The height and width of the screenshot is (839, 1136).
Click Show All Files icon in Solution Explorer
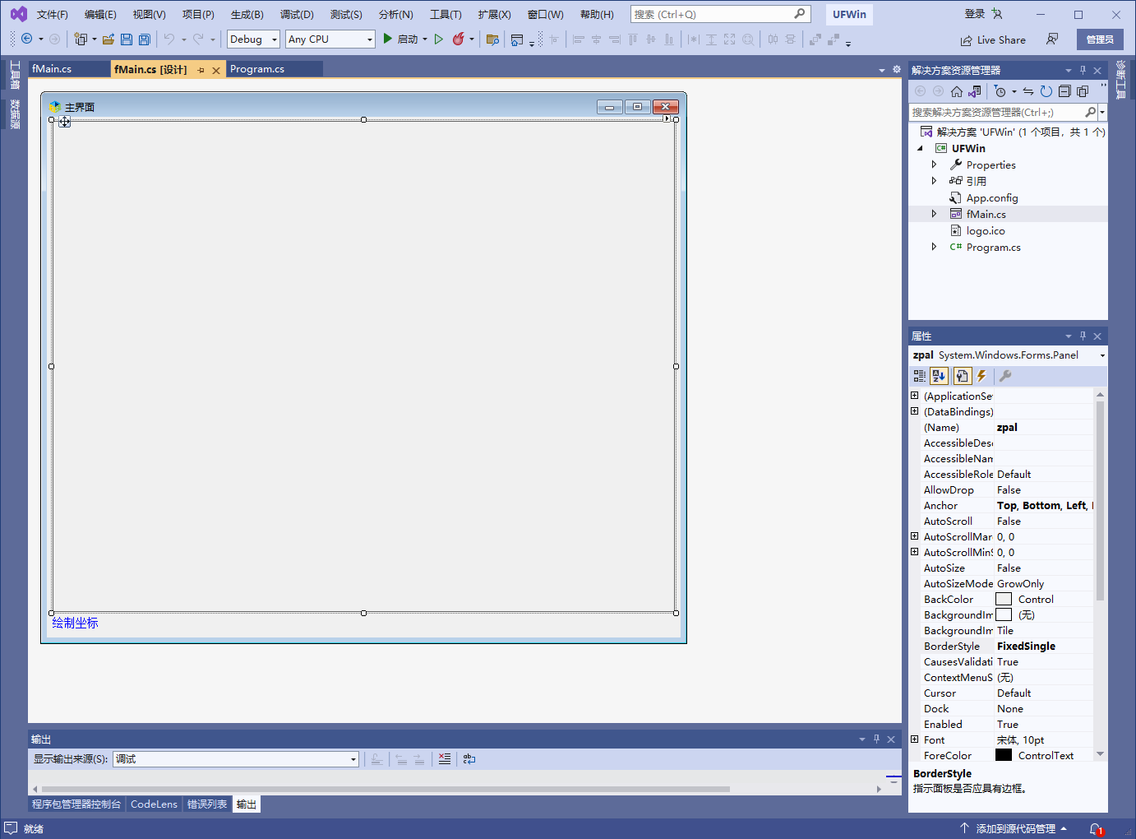pyautogui.click(x=1083, y=91)
